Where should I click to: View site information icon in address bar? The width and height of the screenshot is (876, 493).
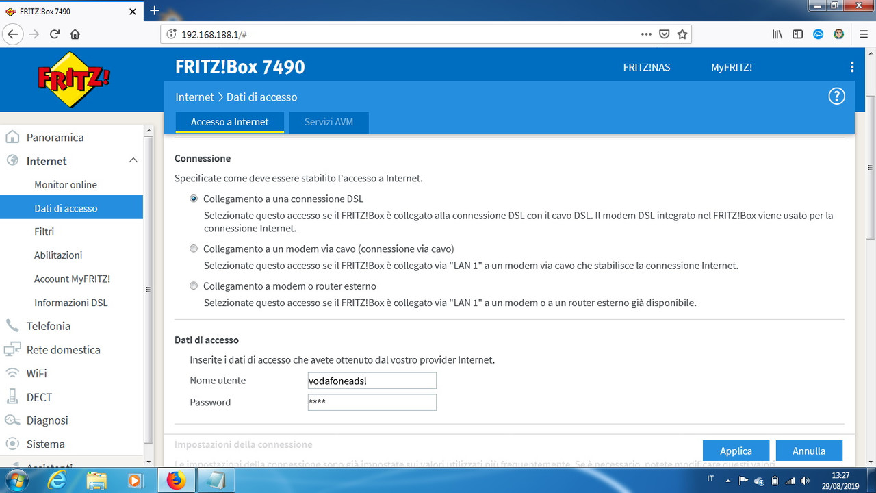172,34
